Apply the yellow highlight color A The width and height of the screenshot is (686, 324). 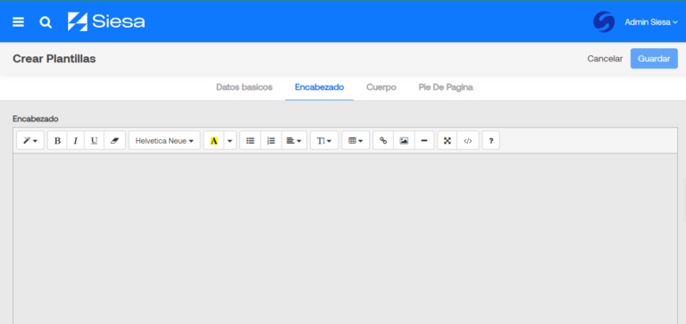tap(214, 141)
